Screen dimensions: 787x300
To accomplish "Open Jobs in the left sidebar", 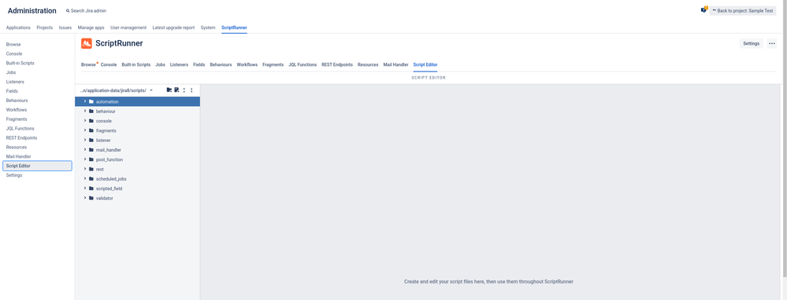I will (11, 72).
